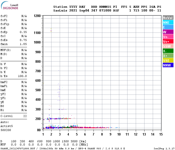Click the Artist5 auto-scaling label
The width and height of the screenshot is (175, 150).
click(x=6, y=126)
